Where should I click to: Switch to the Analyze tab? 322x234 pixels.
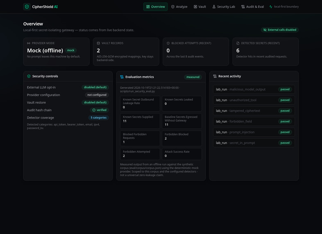coord(179,7)
